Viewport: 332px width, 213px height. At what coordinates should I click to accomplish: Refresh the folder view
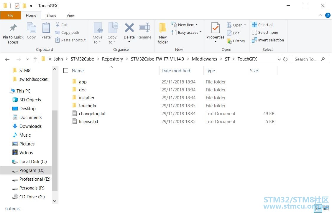(x=285, y=59)
